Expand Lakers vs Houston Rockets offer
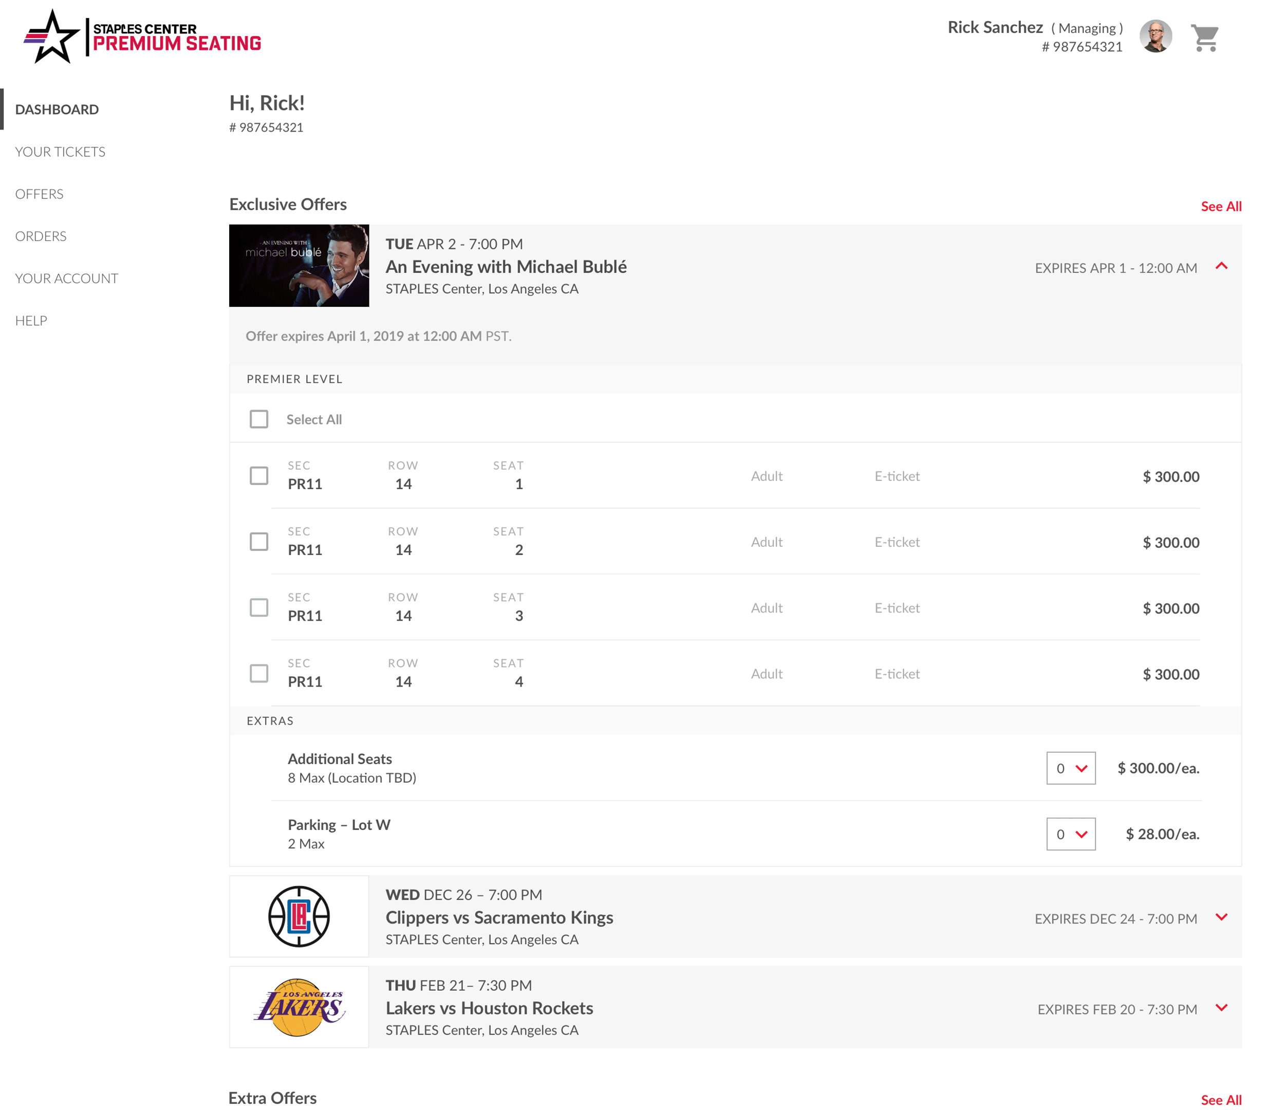Image resolution: width=1266 pixels, height=1110 pixels. 1221,1008
